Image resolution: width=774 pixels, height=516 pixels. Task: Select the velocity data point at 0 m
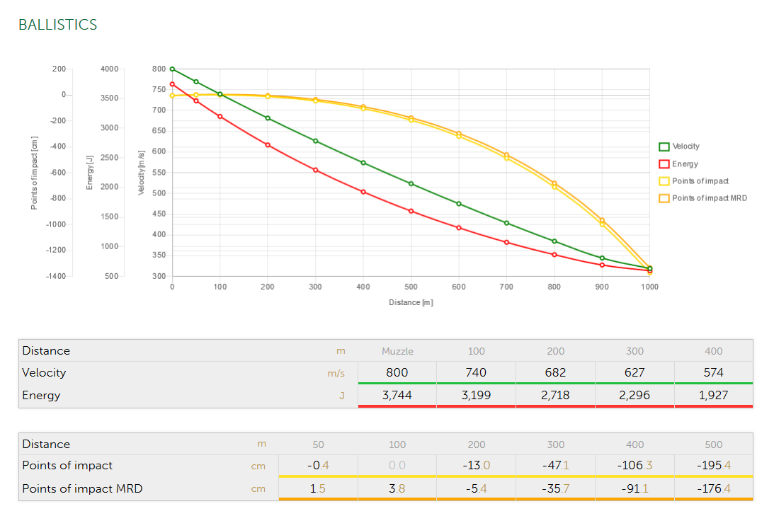tap(172, 69)
